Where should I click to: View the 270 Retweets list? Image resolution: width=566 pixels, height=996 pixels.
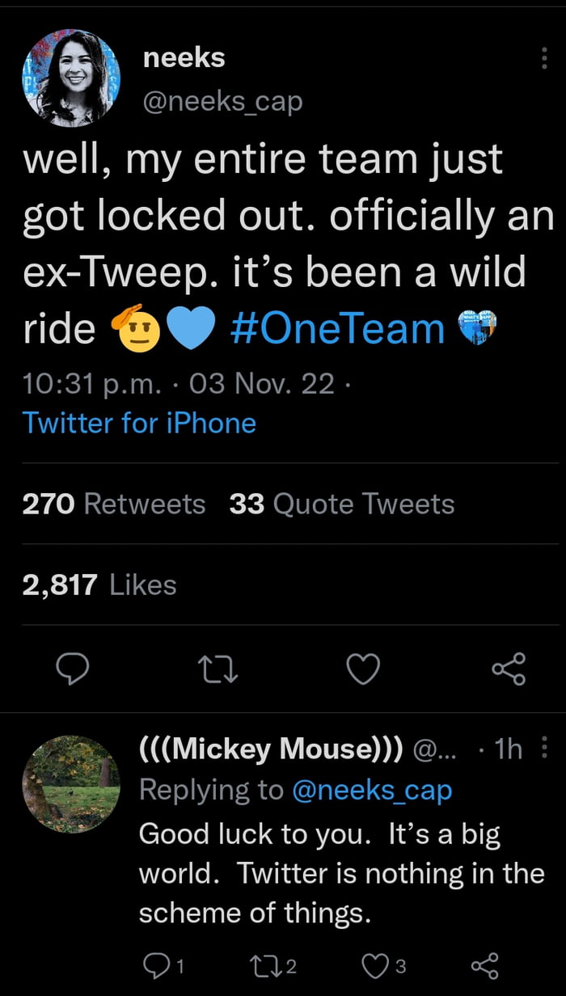(x=114, y=504)
